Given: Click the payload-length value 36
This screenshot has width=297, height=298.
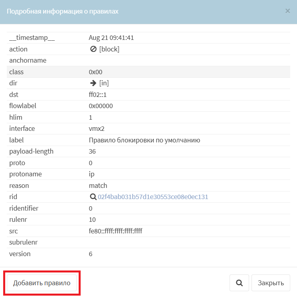Looking at the screenshot, I should 92,152.
